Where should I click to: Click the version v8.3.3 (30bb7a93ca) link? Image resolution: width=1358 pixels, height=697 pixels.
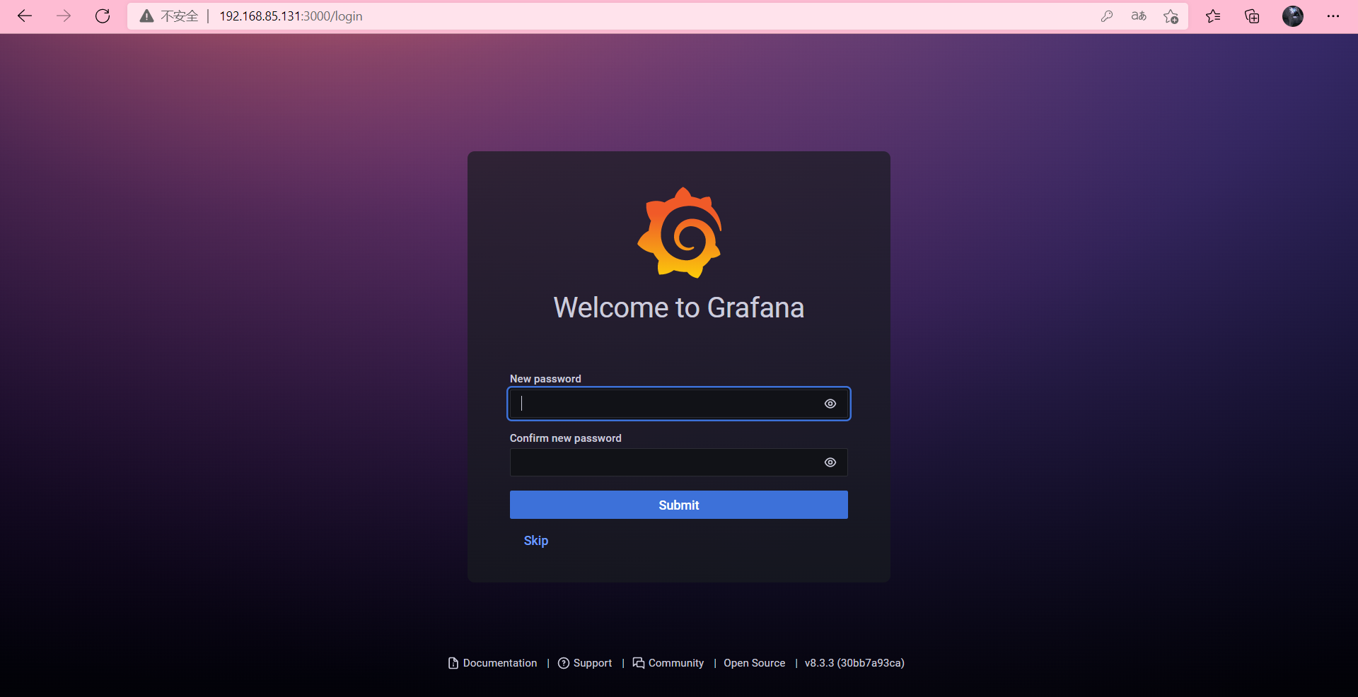click(x=854, y=663)
